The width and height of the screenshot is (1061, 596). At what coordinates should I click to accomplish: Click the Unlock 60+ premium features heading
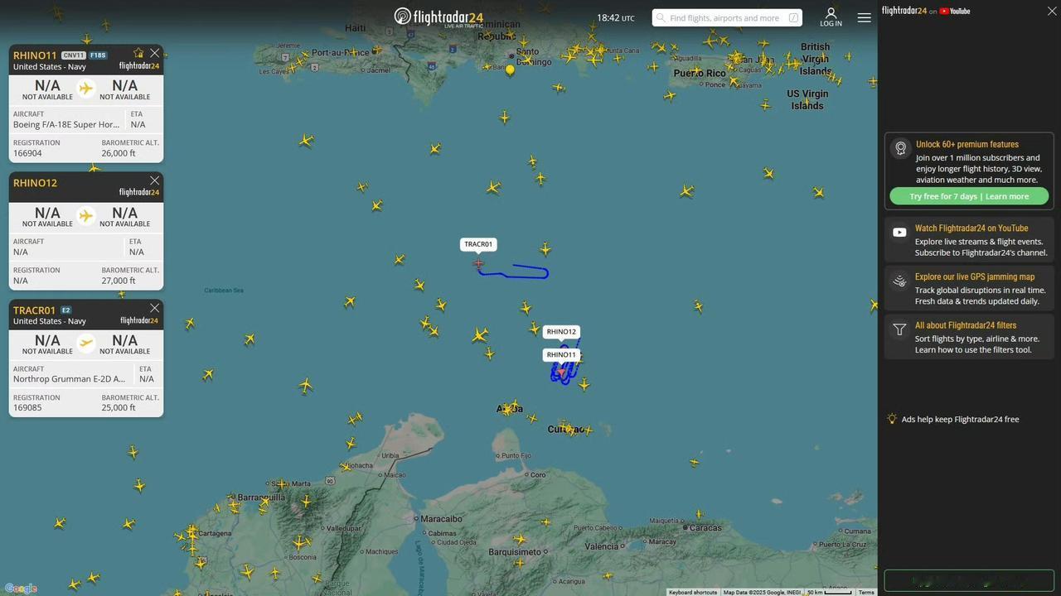pyautogui.click(x=967, y=144)
